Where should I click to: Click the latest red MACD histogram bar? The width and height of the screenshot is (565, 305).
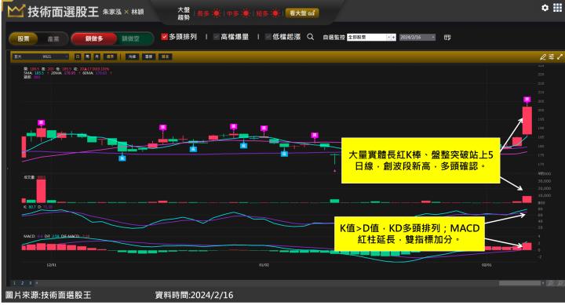(527, 246)
